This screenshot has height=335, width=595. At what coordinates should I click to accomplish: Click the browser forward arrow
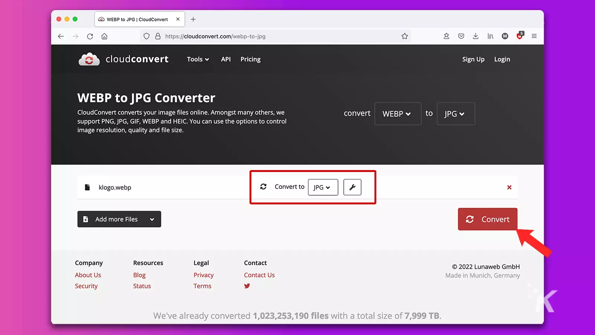pyautogui.click(x=75, y=36)
